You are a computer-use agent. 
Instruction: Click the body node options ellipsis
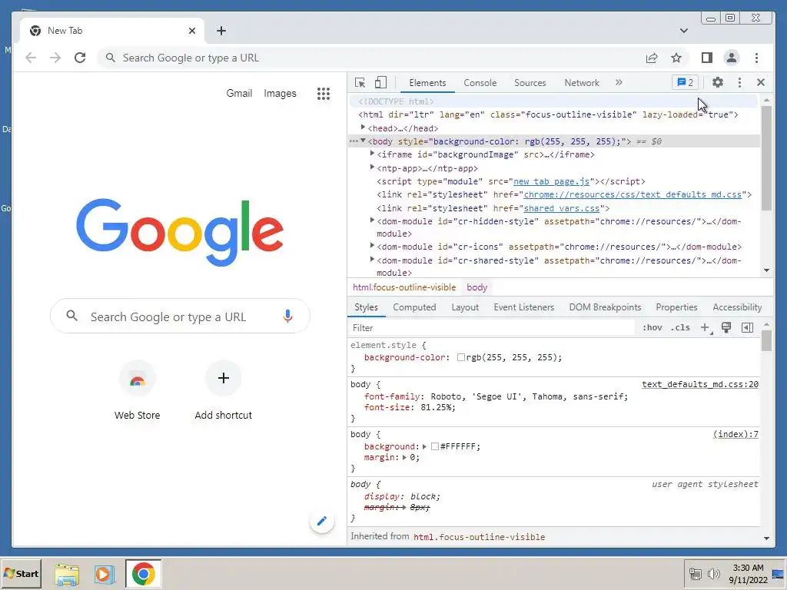(x=354, y=141)
